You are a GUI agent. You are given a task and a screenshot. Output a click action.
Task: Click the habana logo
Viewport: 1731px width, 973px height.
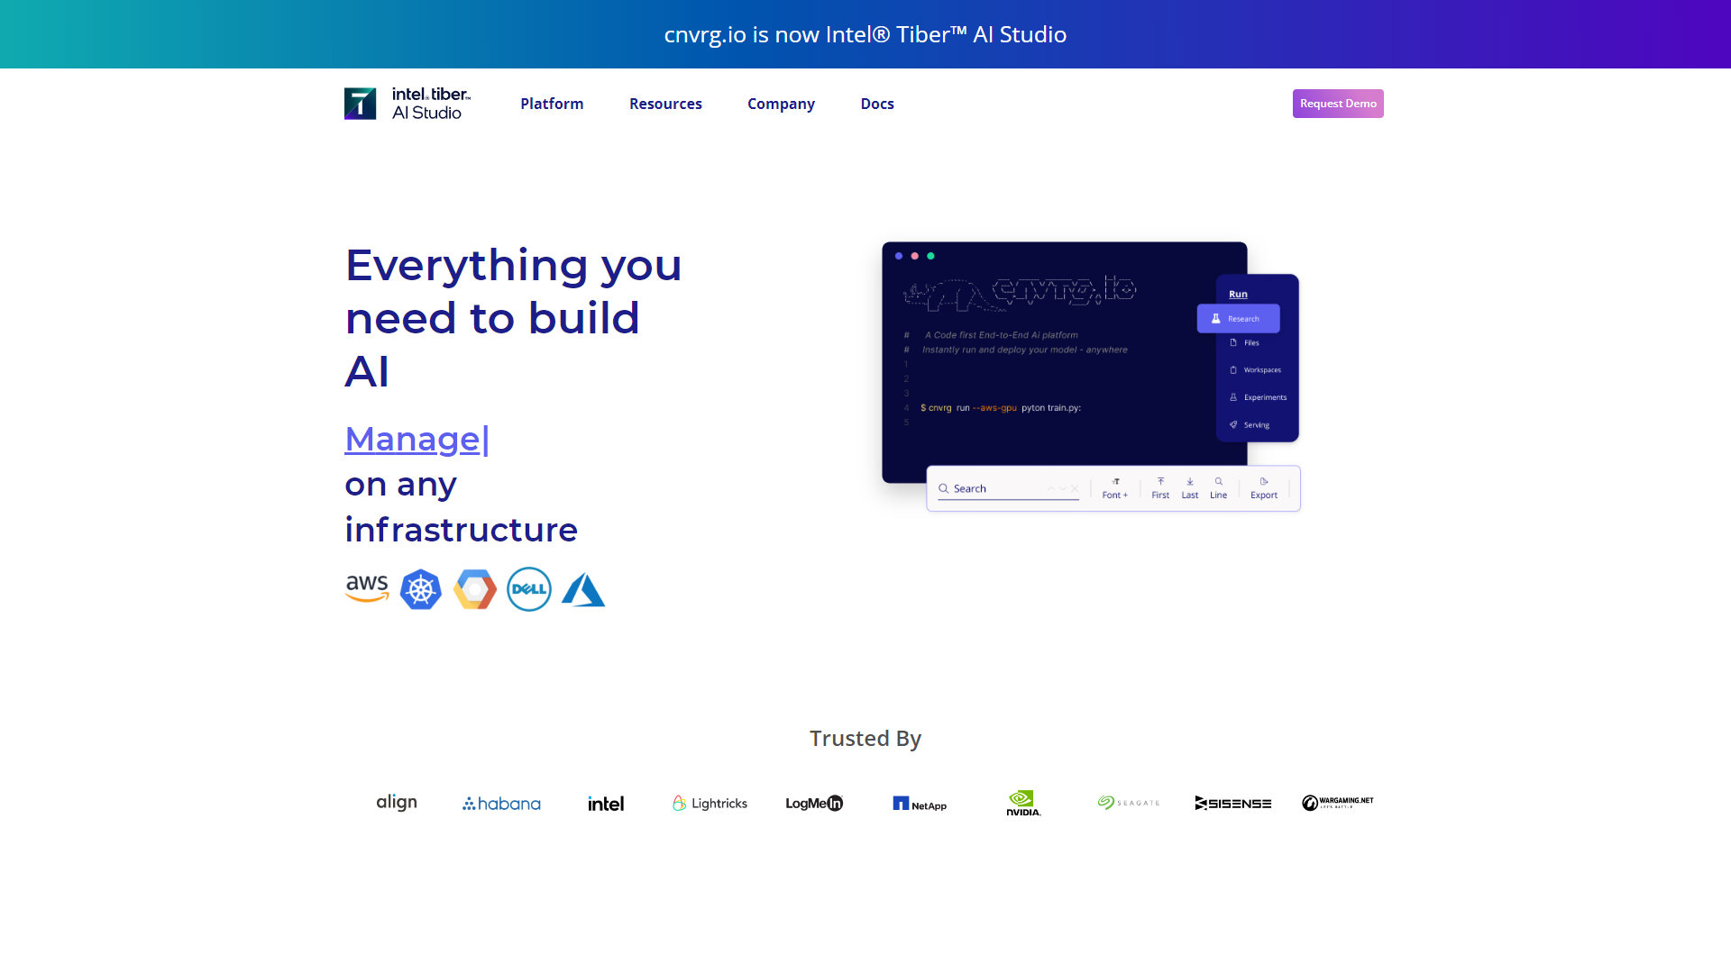pos(502,804)
